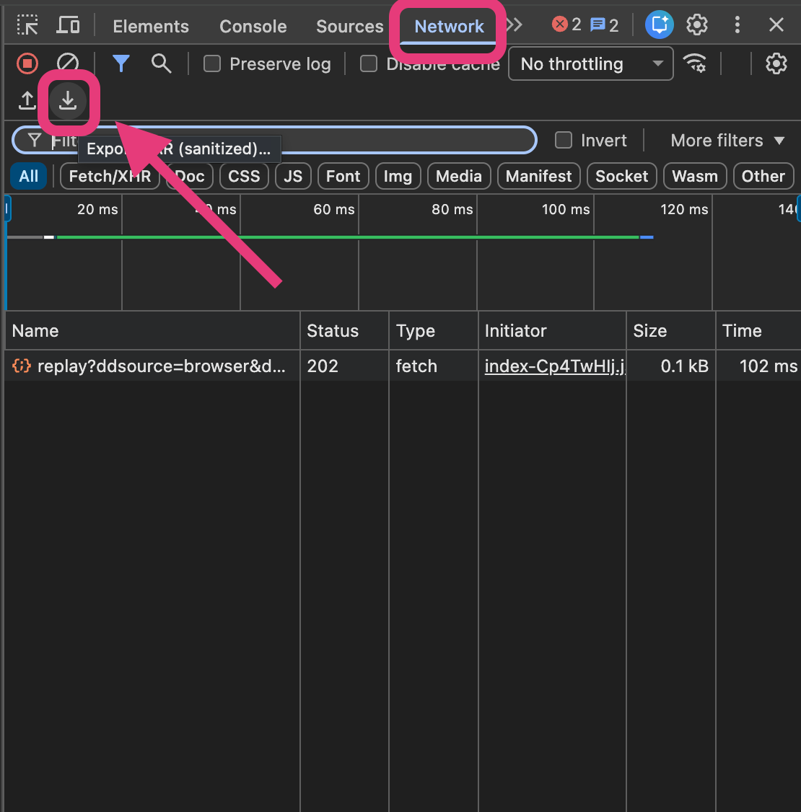801x812 pixels.
Task: Tick the Invert filter checkbox
Action: tap(564, 140)
